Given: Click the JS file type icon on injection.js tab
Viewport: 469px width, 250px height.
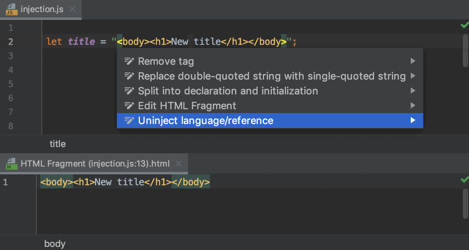Looking at the screenshot, I should [x=11, y=10].
